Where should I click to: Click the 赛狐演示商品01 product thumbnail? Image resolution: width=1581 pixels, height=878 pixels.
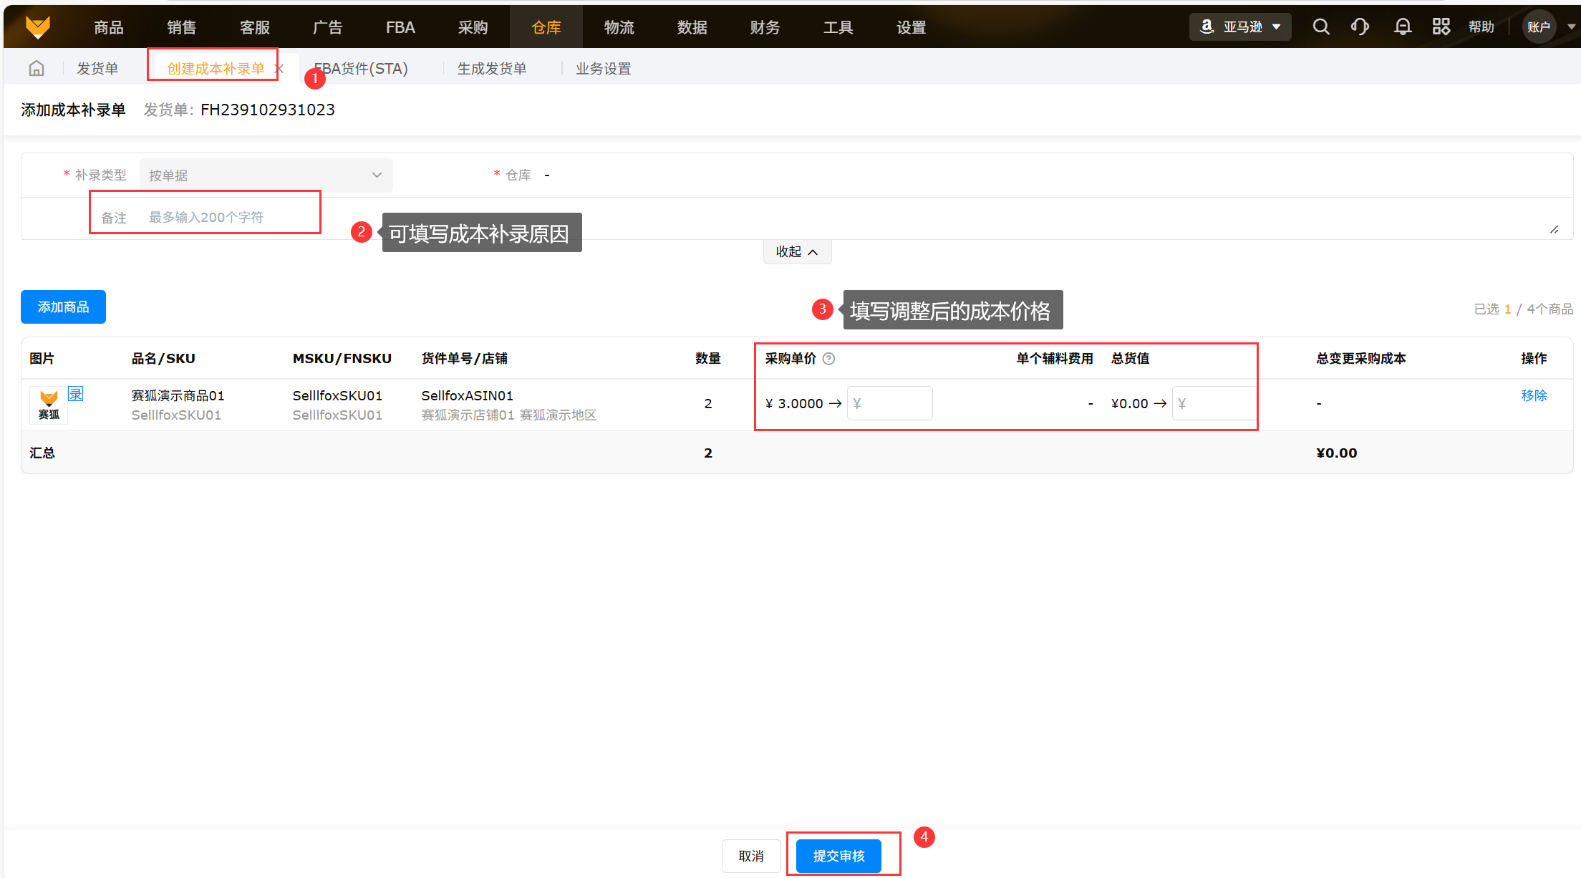click(x=49, y=405)
